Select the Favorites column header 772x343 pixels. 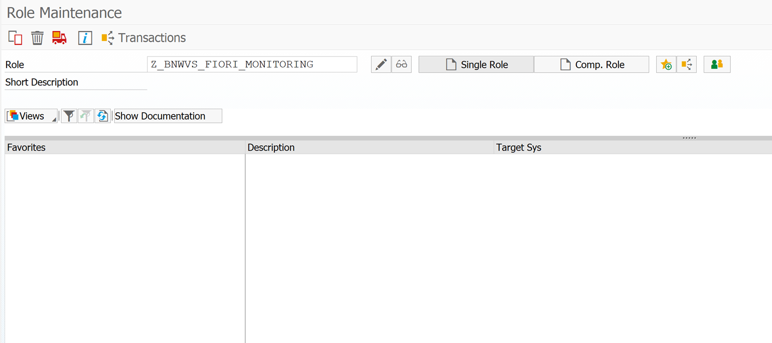[x=124, y=148]
